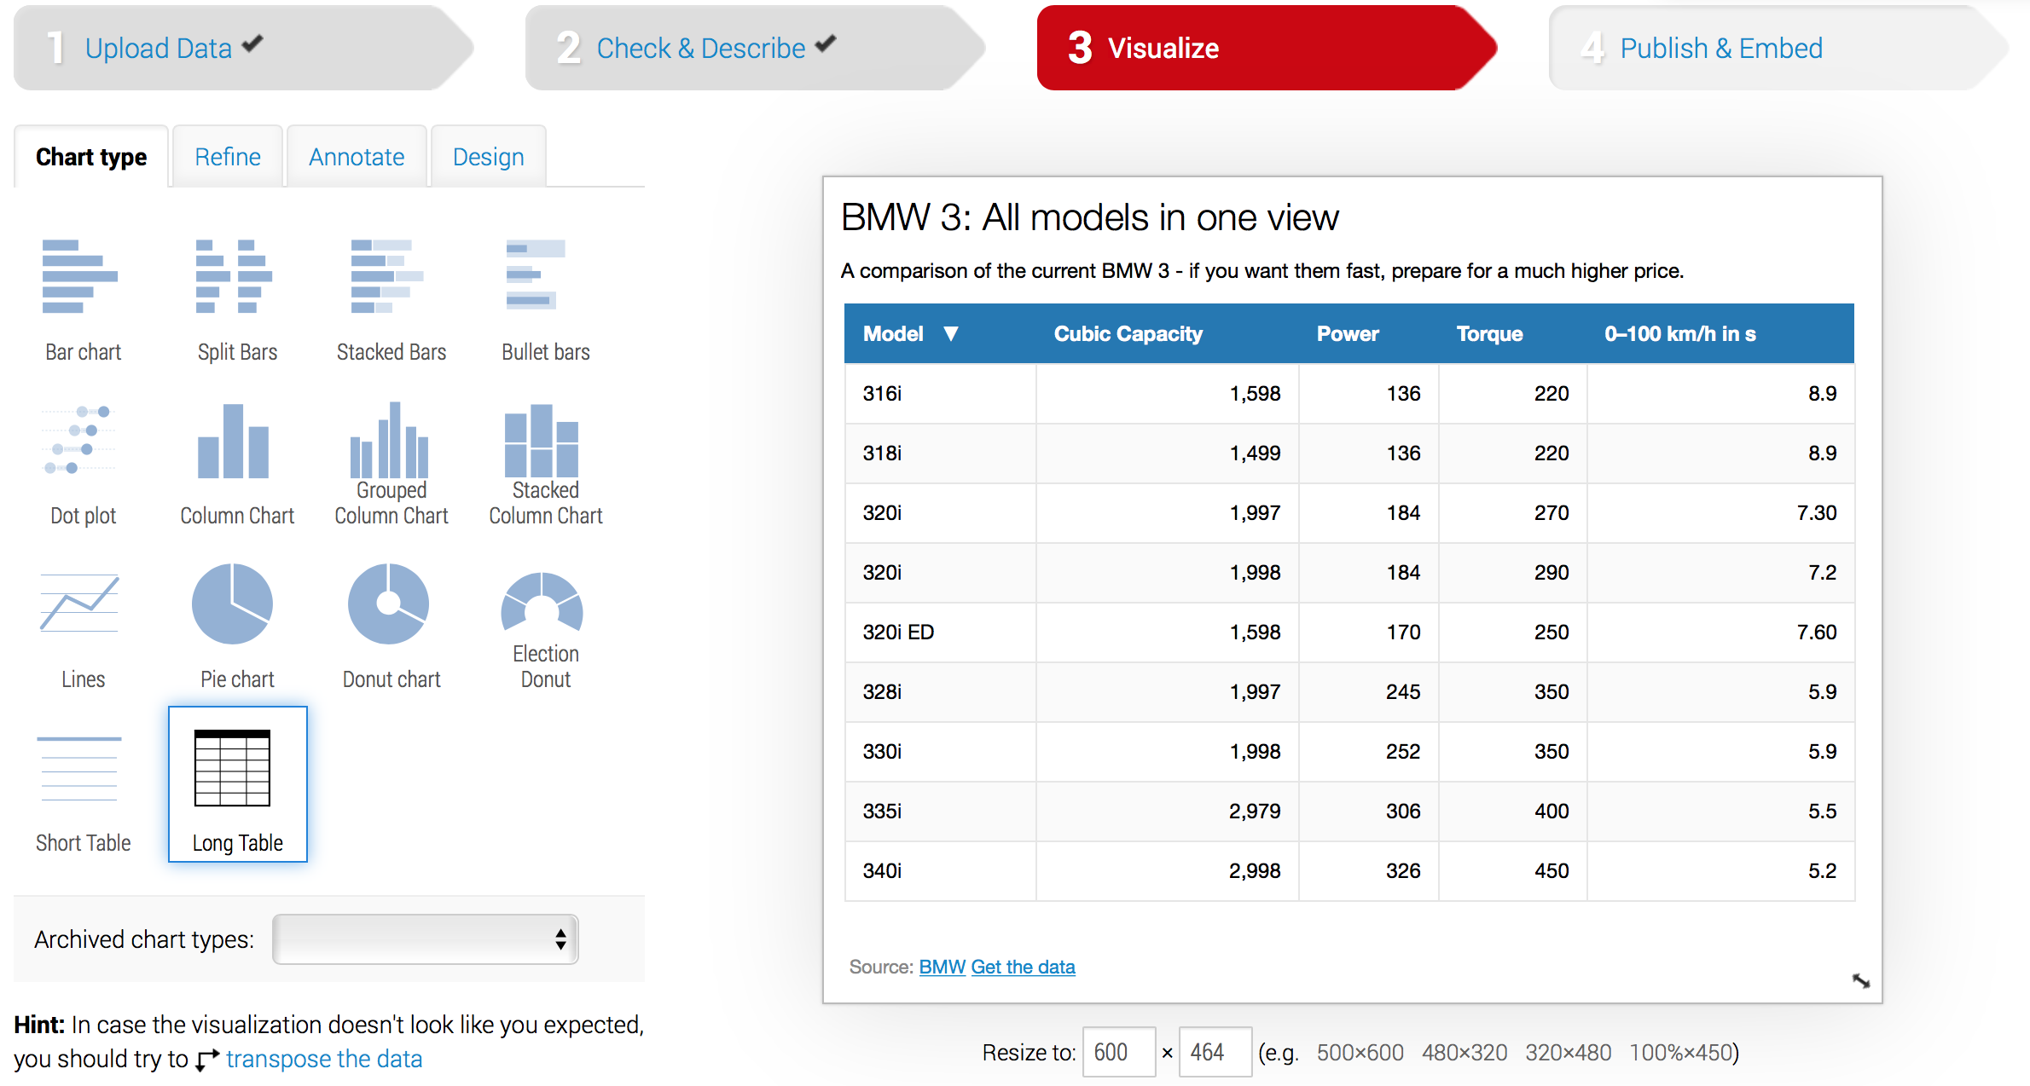The height and width of the screenshot is (1086, 2030).
Task: Click the Lines chart icon
Action: click(79, 604)
